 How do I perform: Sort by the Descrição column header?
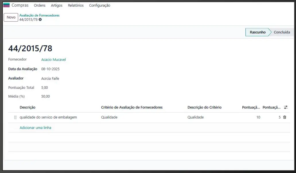pos(28,107)
